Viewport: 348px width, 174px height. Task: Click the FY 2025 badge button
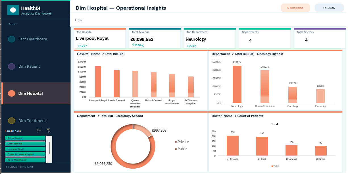tap(329, 8)
